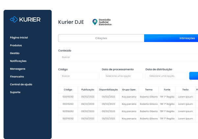
Task: Open Mensagens in the sidebar
Action: [18, 69]
